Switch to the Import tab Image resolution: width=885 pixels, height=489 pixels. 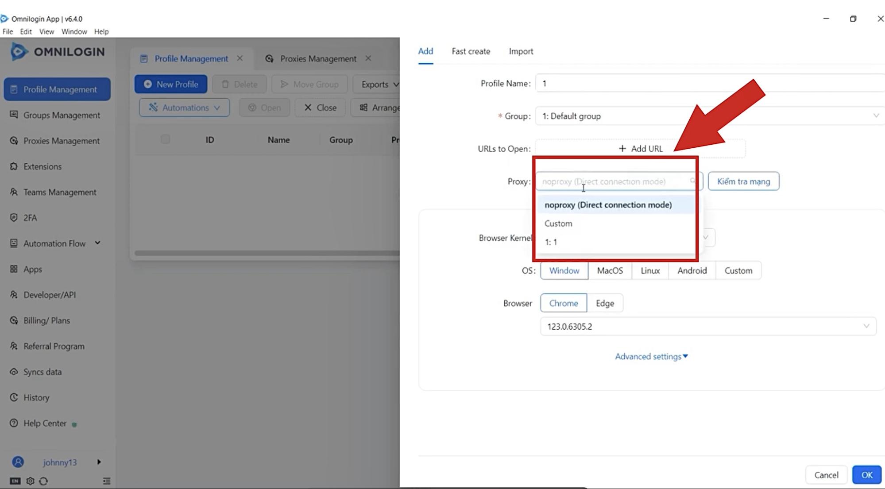(521, 51)
